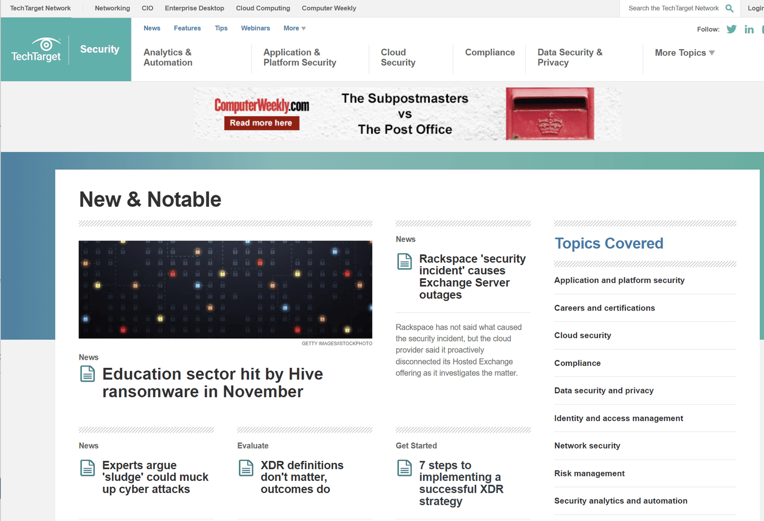This screenshot has height=521, width=764.
Task: Visit the Computer Weekly site link
Action: [x=329, y=8]
